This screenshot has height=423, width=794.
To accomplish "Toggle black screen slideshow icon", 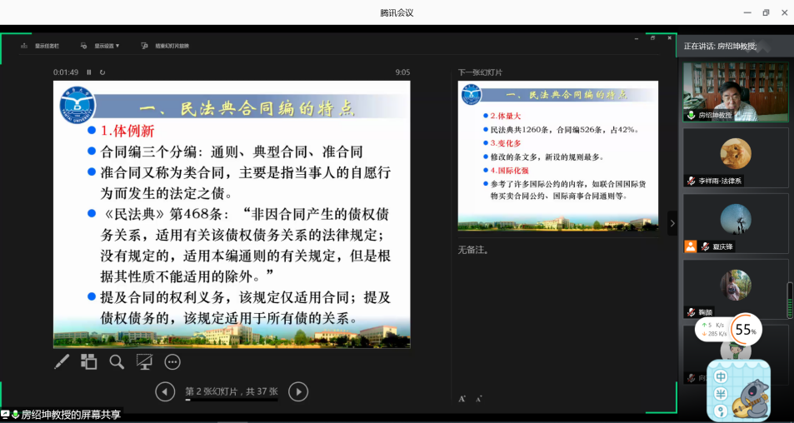I will [x=144, y=361].
